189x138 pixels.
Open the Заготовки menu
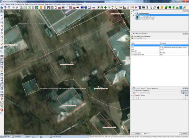57,4
